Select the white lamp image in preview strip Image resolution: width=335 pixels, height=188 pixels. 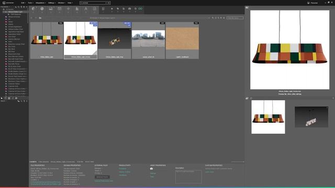pos(268,117)
